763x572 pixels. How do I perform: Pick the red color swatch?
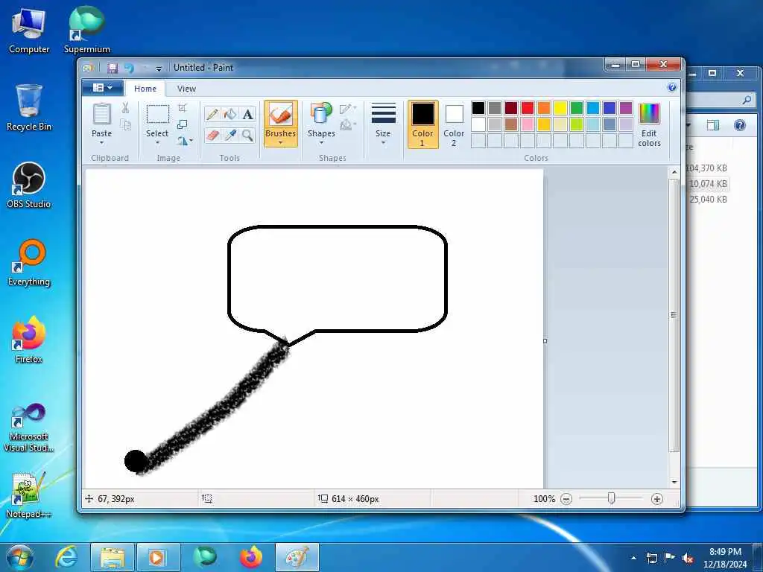click(x=528, y=108)
